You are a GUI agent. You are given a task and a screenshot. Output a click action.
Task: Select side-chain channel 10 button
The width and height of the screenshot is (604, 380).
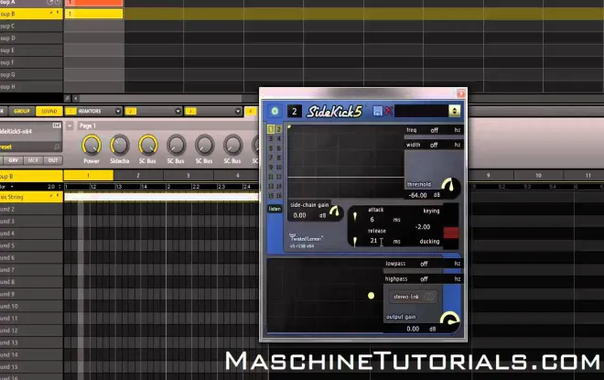[278, 168]
